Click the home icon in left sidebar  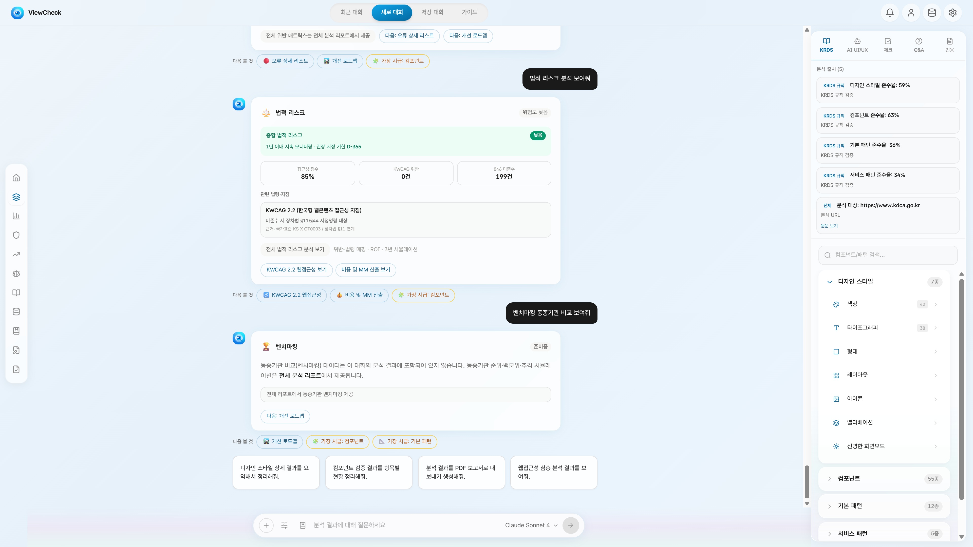pyautogui.click(x=16, y=178)
